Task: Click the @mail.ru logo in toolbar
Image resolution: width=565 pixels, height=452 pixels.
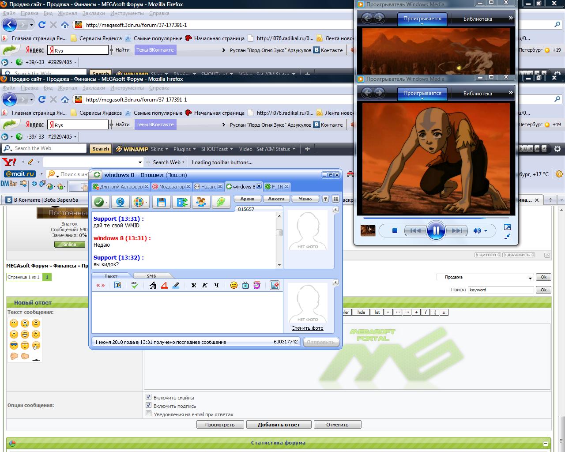Action: click(x=20, y=174)
